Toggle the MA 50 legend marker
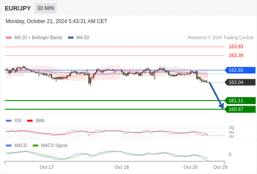The width and height of the screenshot is (257, 174). 71,38
